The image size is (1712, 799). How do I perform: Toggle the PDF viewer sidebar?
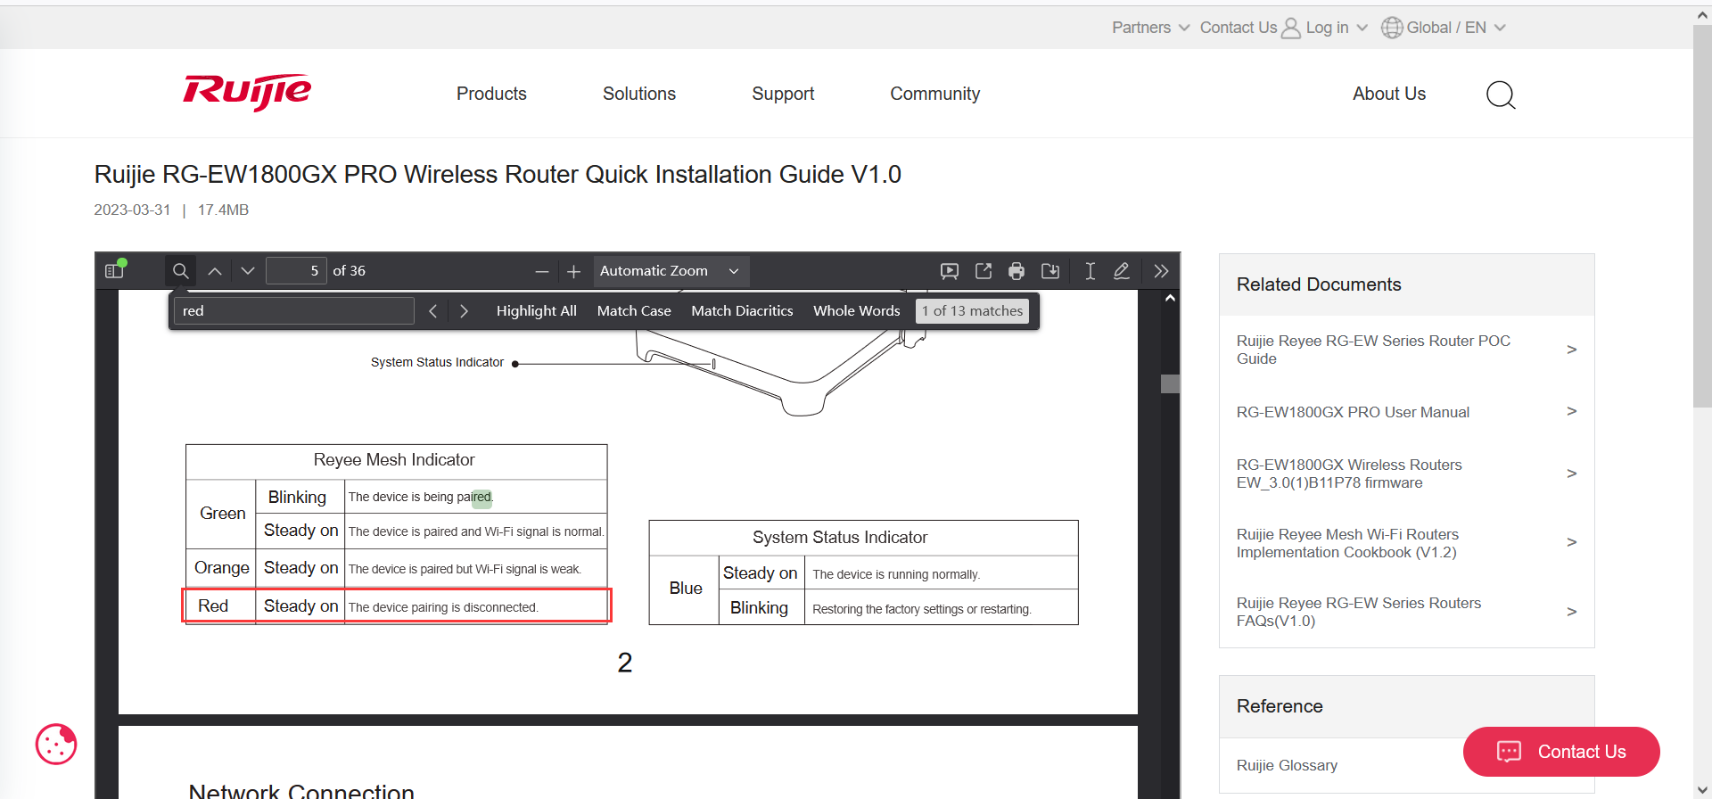point(114,270)
